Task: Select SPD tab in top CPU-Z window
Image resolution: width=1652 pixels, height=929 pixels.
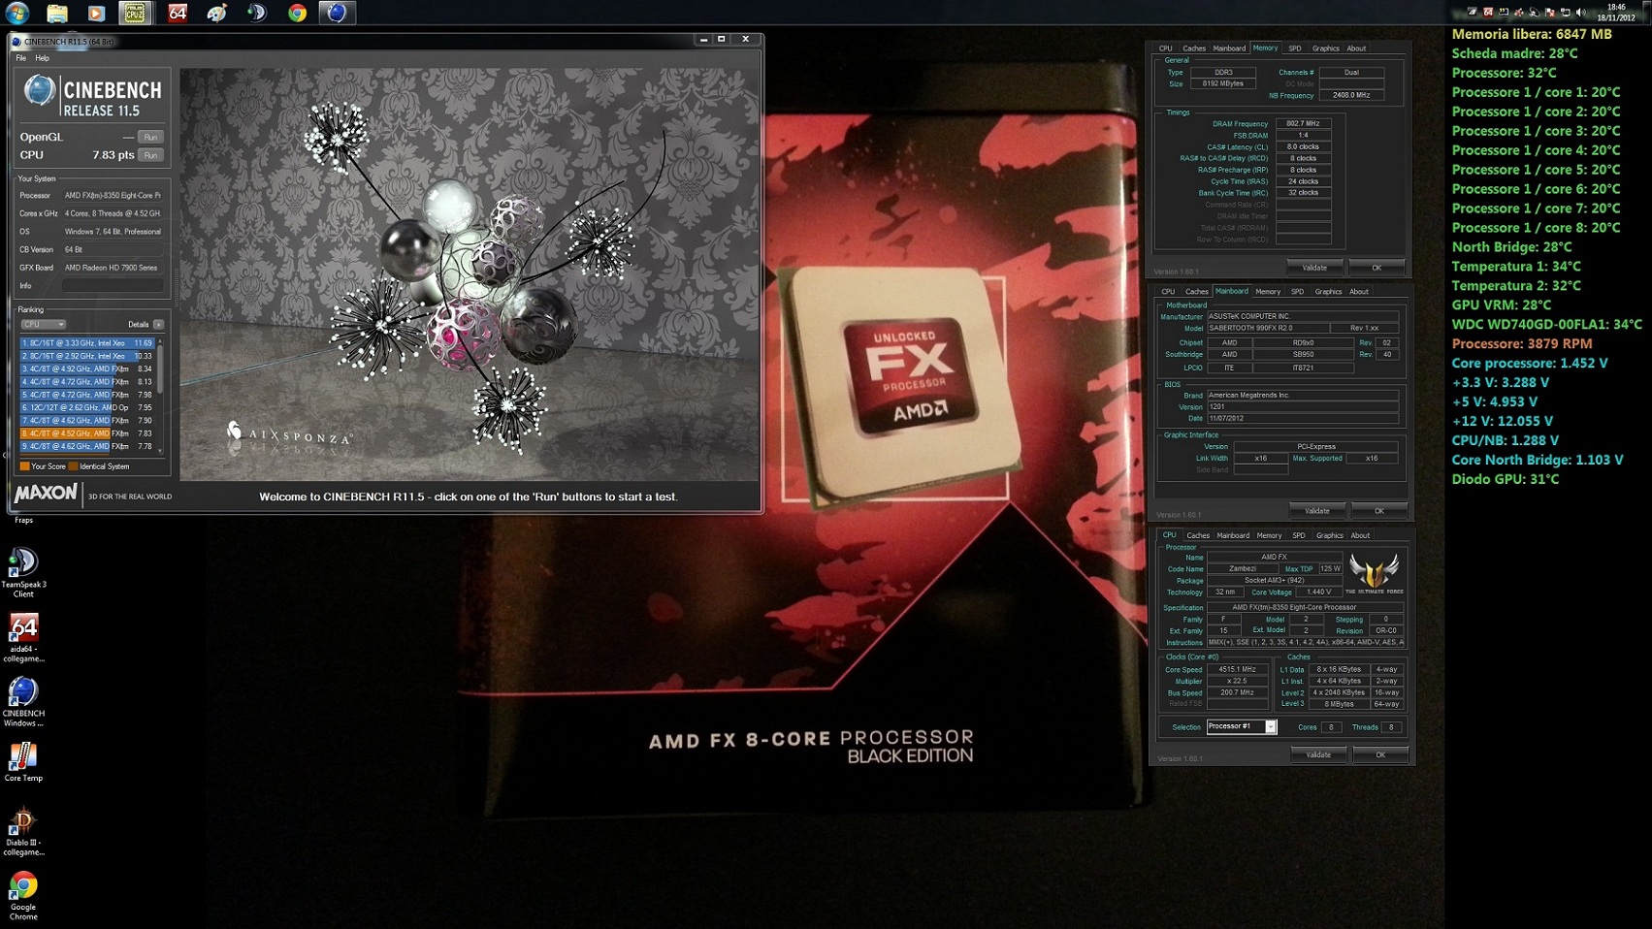Action: [x=1295, y=48]
